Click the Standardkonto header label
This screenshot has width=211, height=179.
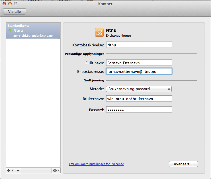pos(19,26)
